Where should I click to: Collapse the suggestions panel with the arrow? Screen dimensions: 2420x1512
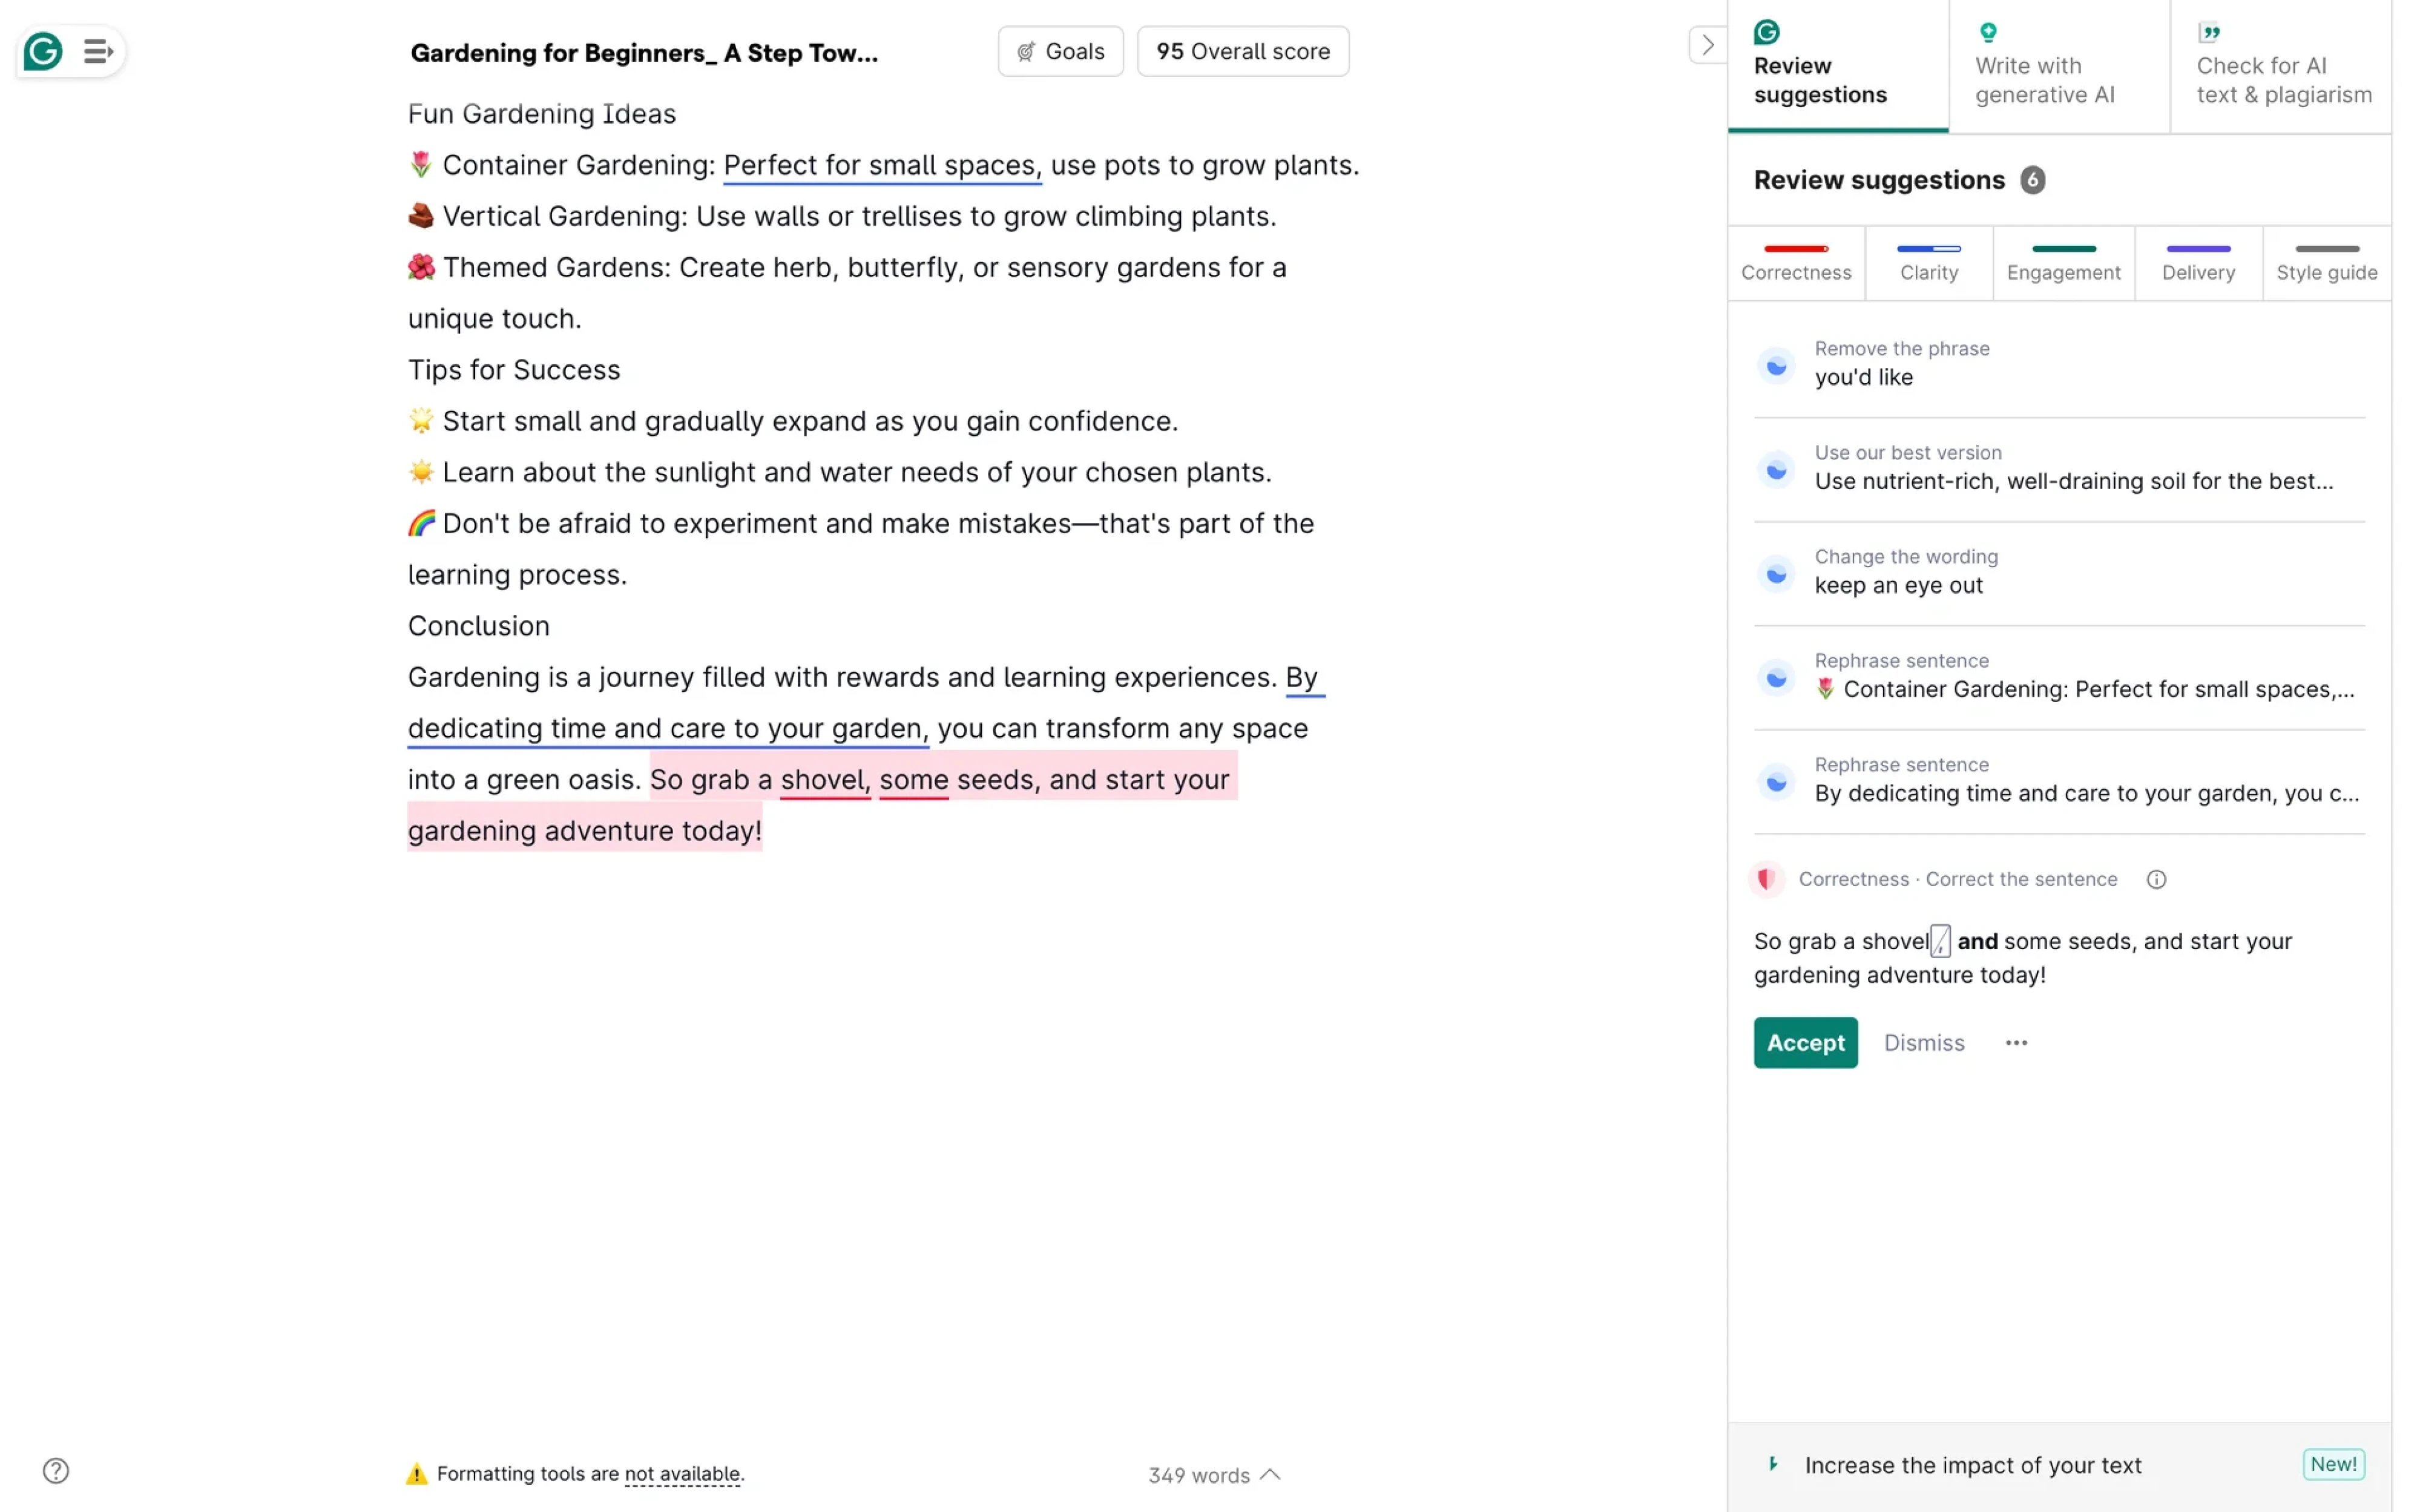click(x=1707, y=45)
